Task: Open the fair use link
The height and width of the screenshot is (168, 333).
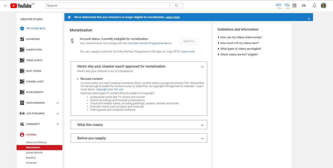Action: (x=118, y=90)
